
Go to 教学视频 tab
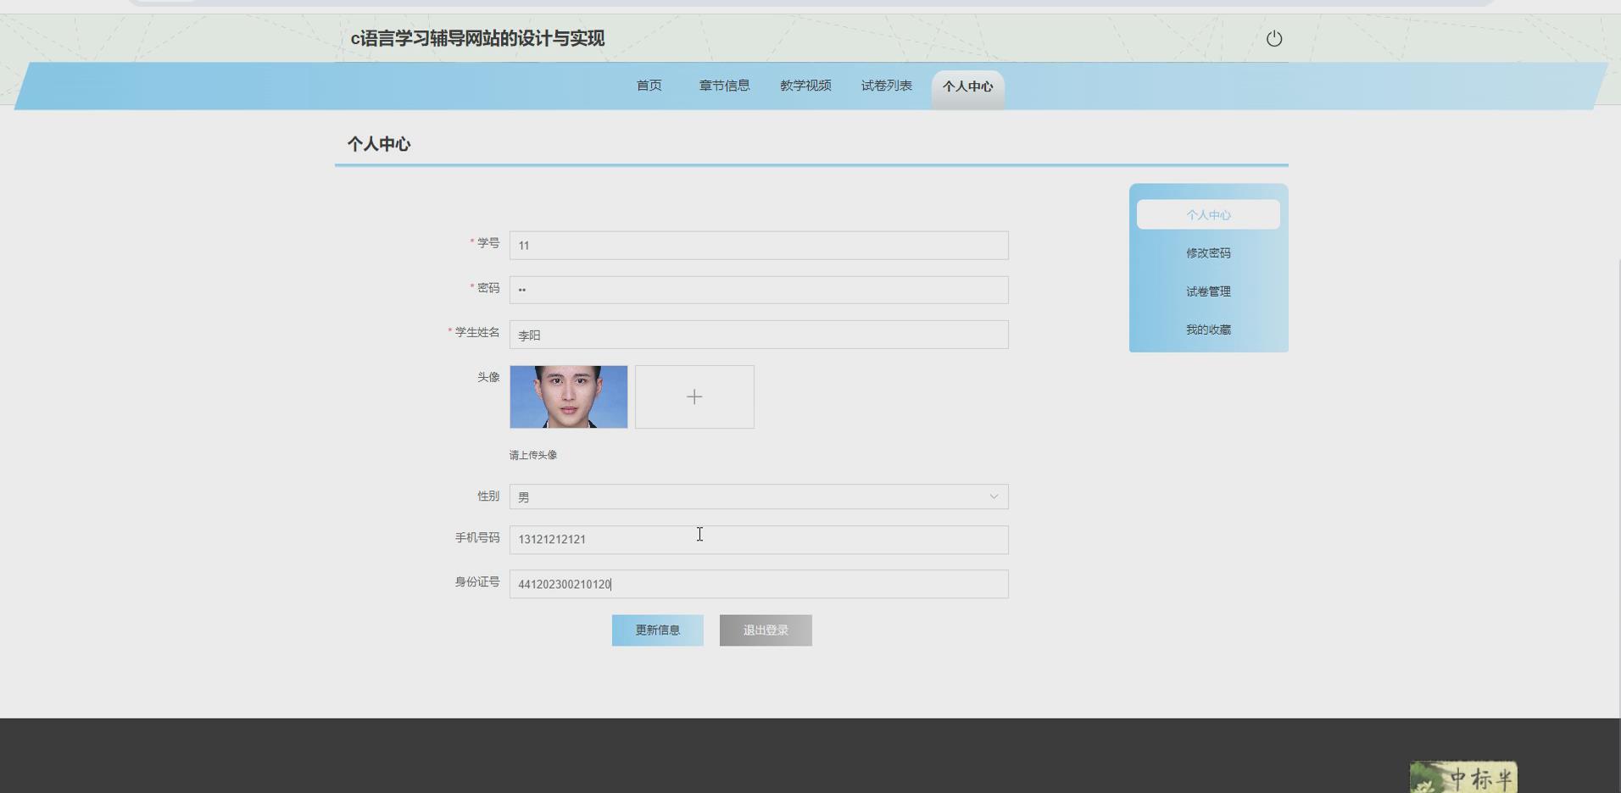(805, 86)
